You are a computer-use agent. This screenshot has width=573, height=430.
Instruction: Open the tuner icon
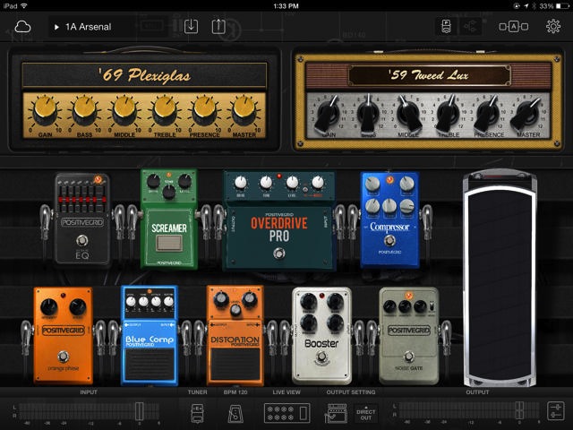pos(198,413)
